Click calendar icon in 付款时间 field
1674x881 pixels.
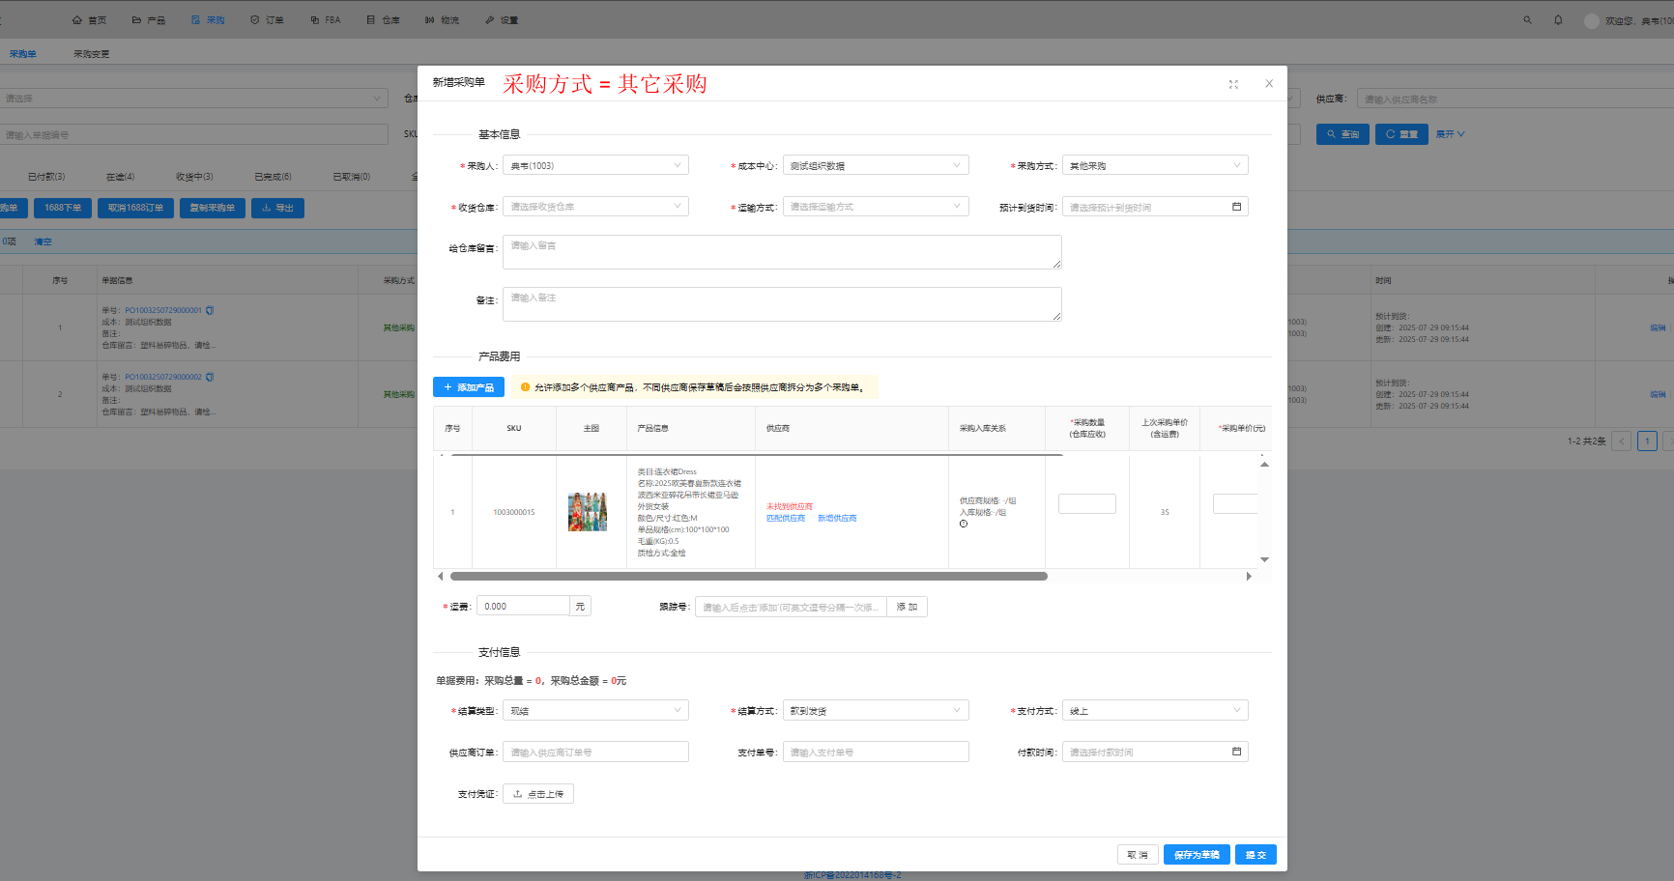coord(1236,752)
